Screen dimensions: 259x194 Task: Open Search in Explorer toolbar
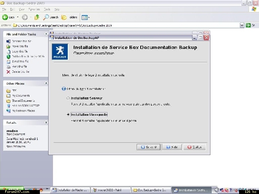pos(51,17)
